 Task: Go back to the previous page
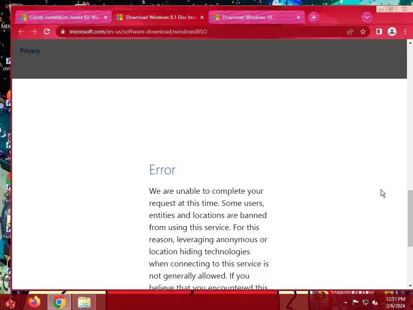(21, 31)
